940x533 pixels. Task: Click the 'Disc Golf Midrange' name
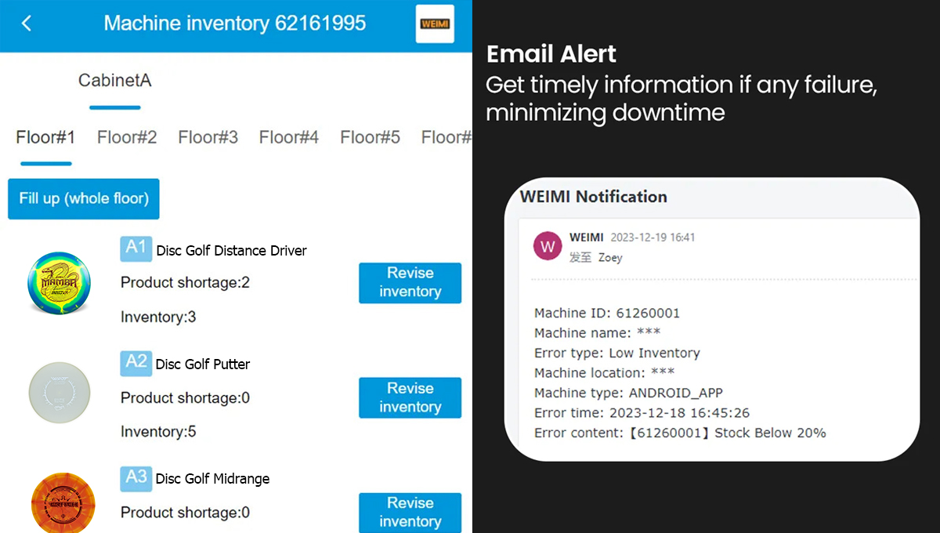[x=212, y=479]
